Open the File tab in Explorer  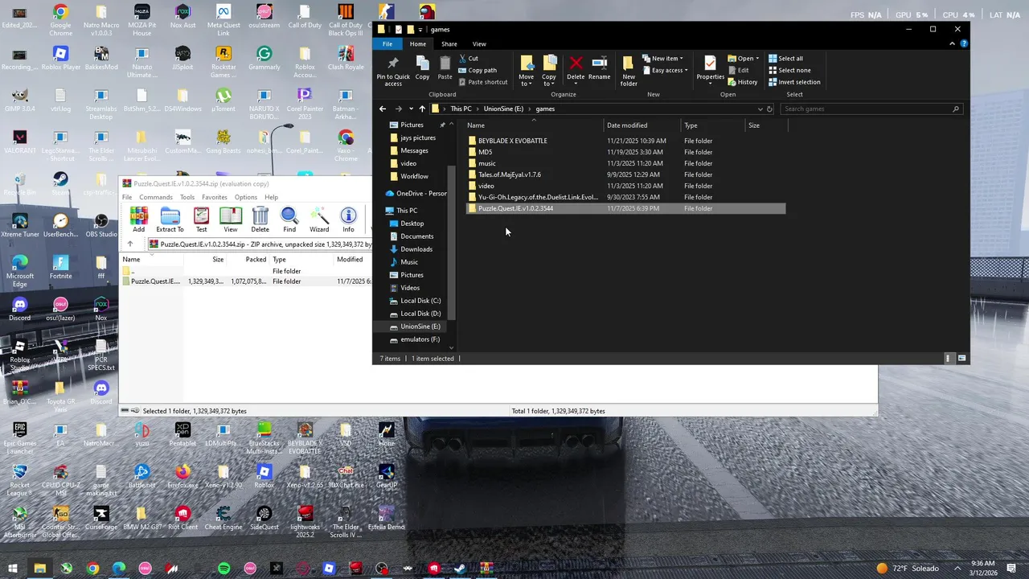(x=387, y=44)
